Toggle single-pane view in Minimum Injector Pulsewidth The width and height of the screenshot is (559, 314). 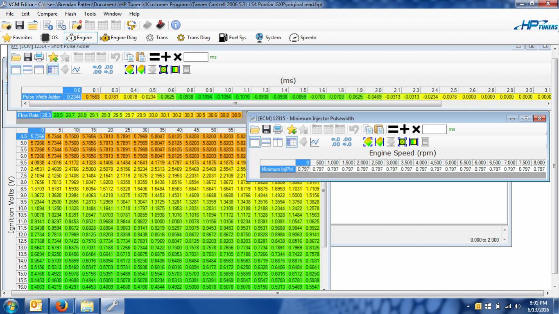(x=255, y=142)
